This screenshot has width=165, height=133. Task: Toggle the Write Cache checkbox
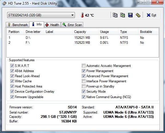12,81
